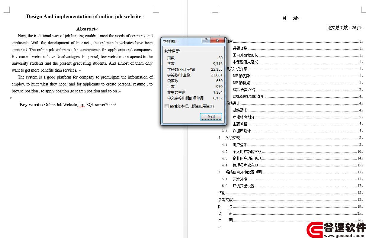Click the 统计信息 group label
Viewport: 366px width, 238px height.
click(x=172, y=51)
